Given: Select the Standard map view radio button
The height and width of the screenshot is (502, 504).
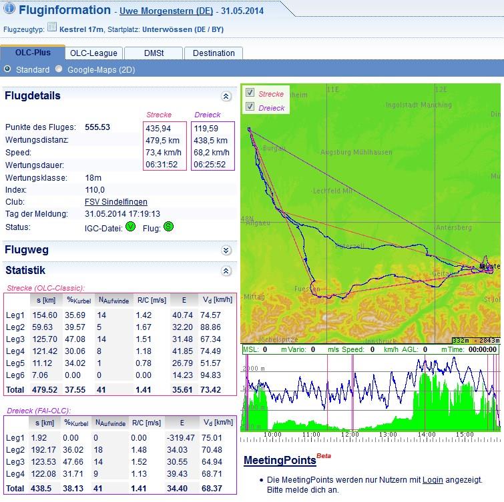Looking at the screenshot, I should [x=7, y=69].
